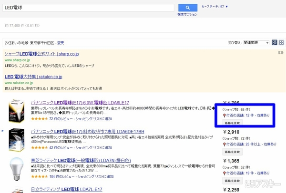Open the 関連度順 sort dropdown

[256, 43]
